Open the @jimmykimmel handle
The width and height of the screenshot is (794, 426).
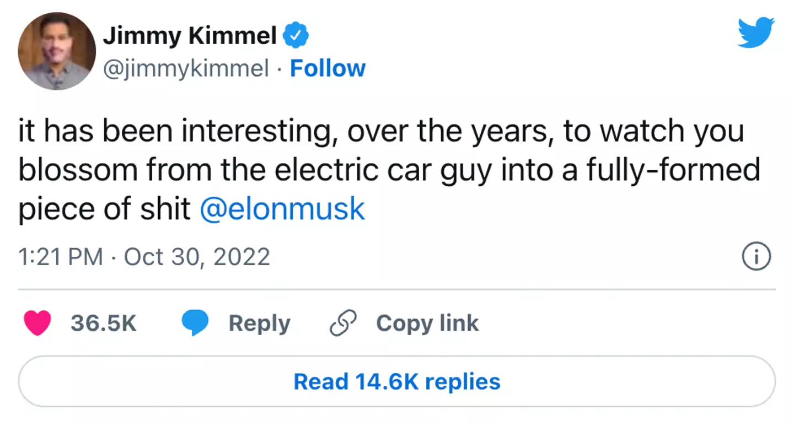(187, 68)
